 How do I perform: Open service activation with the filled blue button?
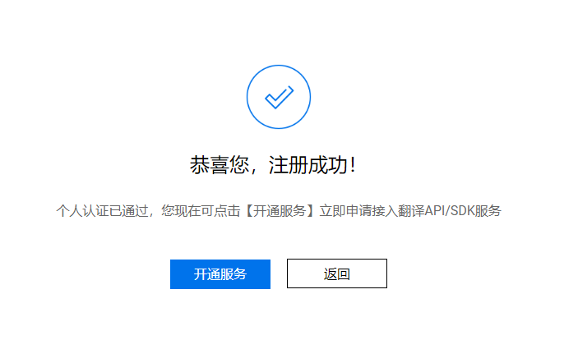coord(220,274)
